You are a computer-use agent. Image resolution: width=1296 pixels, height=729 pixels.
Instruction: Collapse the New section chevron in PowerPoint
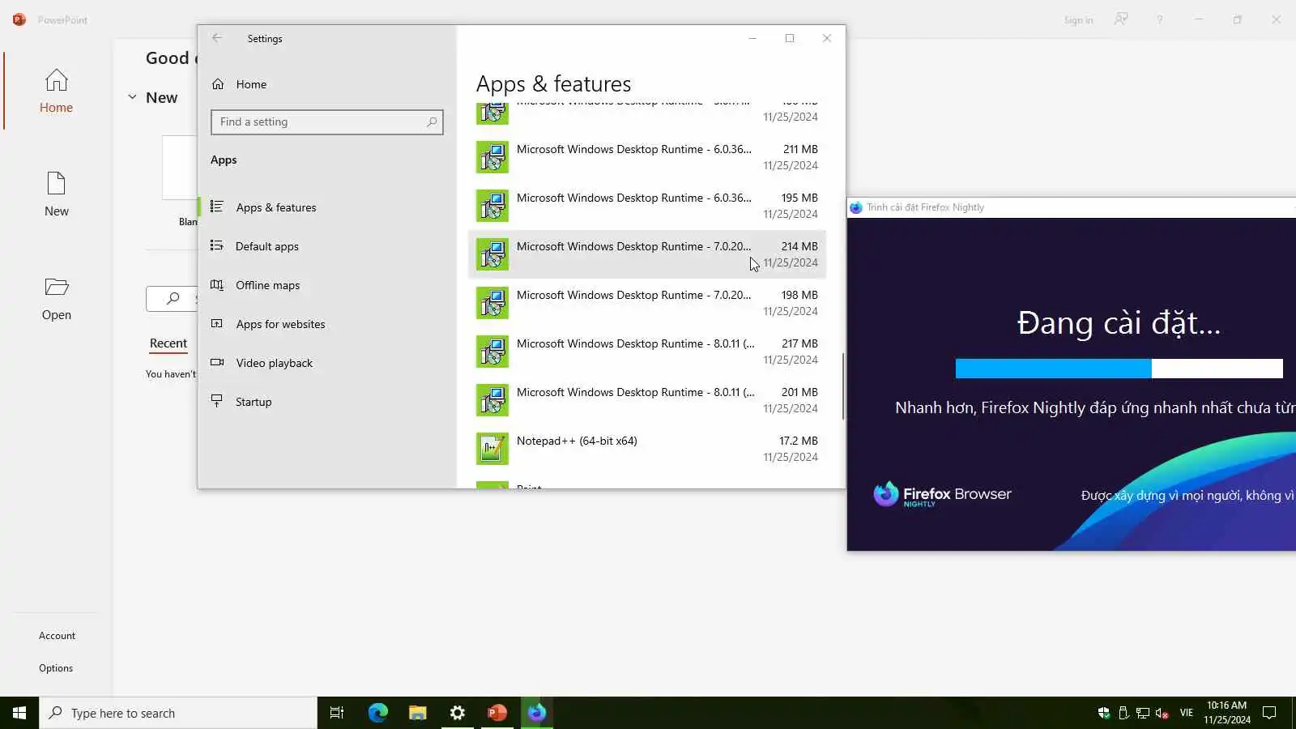132,97
